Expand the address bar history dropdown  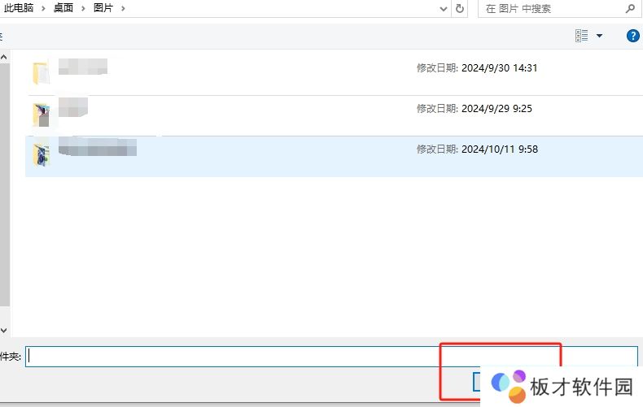[443, 8]
